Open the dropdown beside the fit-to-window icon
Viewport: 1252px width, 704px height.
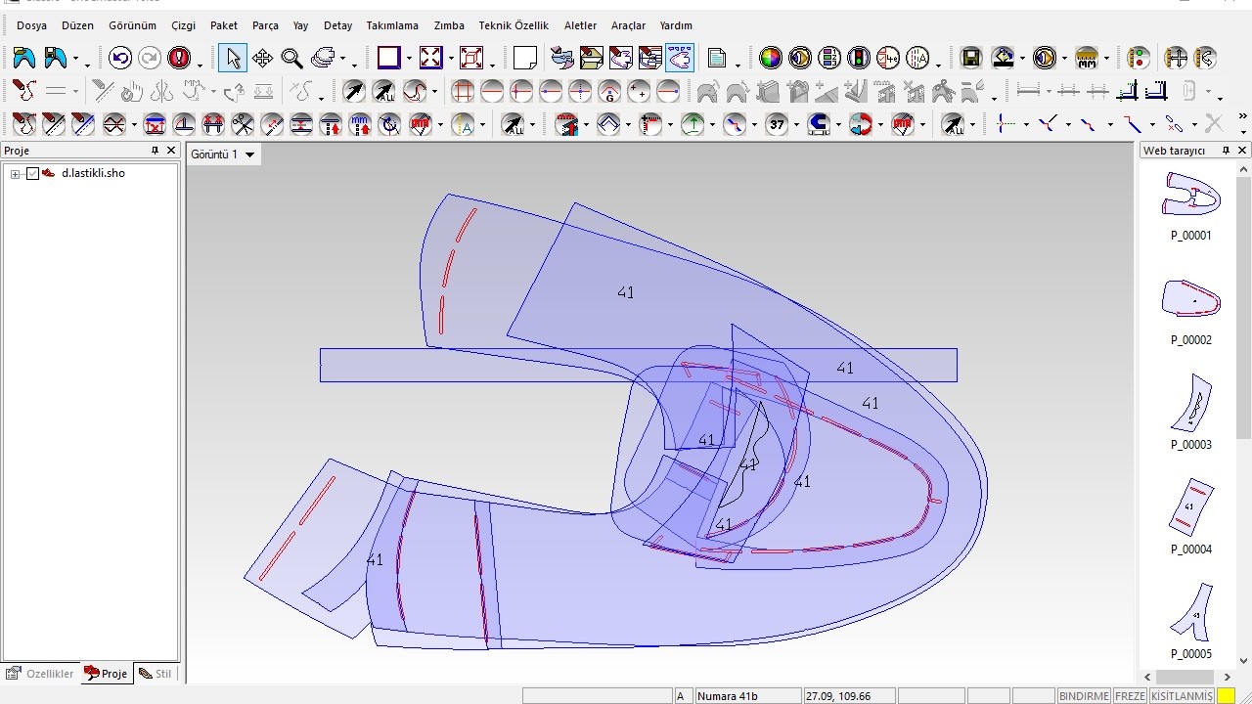click(x=451, y=60)
